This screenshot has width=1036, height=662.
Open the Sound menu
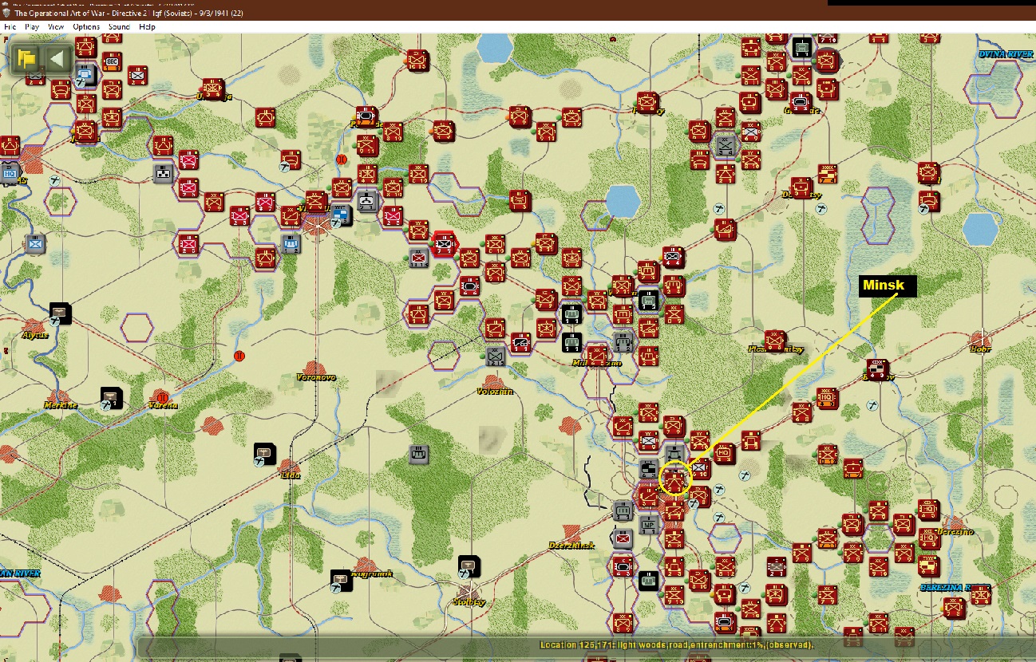tap(119, 26)
